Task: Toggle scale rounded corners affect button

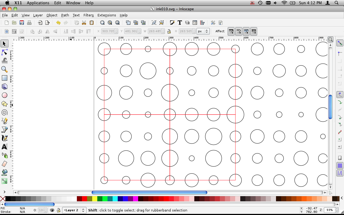Action: (x=239, y=31)
